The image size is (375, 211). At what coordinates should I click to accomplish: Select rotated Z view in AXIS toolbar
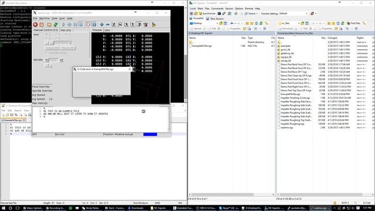pyautogui.click(x=120, y=25)
